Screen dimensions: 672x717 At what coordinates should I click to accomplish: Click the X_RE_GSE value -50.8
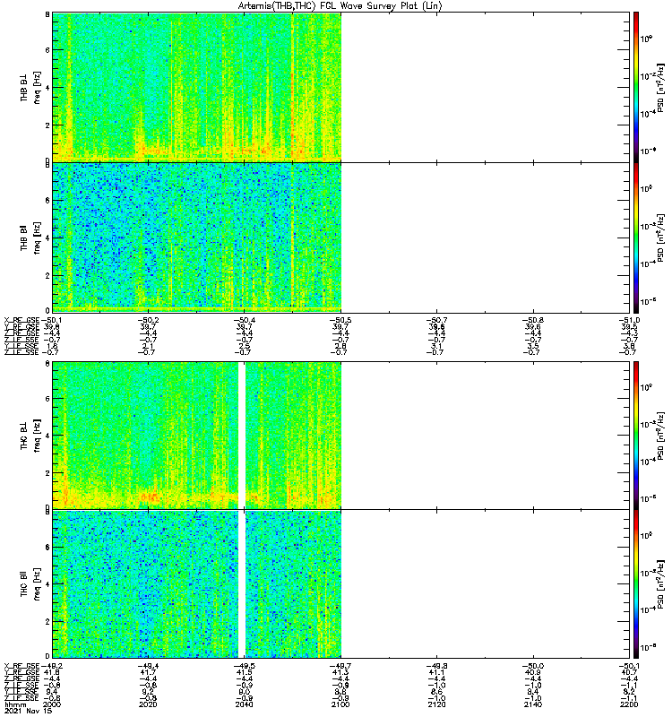tap(533, 320)
